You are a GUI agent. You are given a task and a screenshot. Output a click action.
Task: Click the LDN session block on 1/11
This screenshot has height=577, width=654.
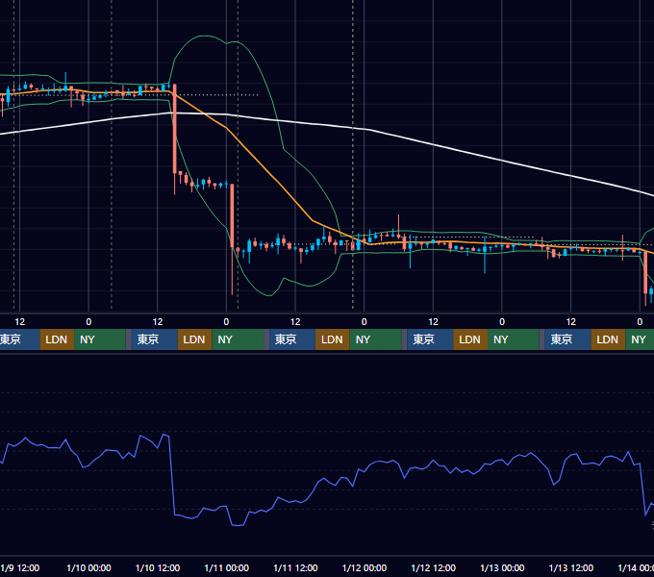tap(333, 339)
